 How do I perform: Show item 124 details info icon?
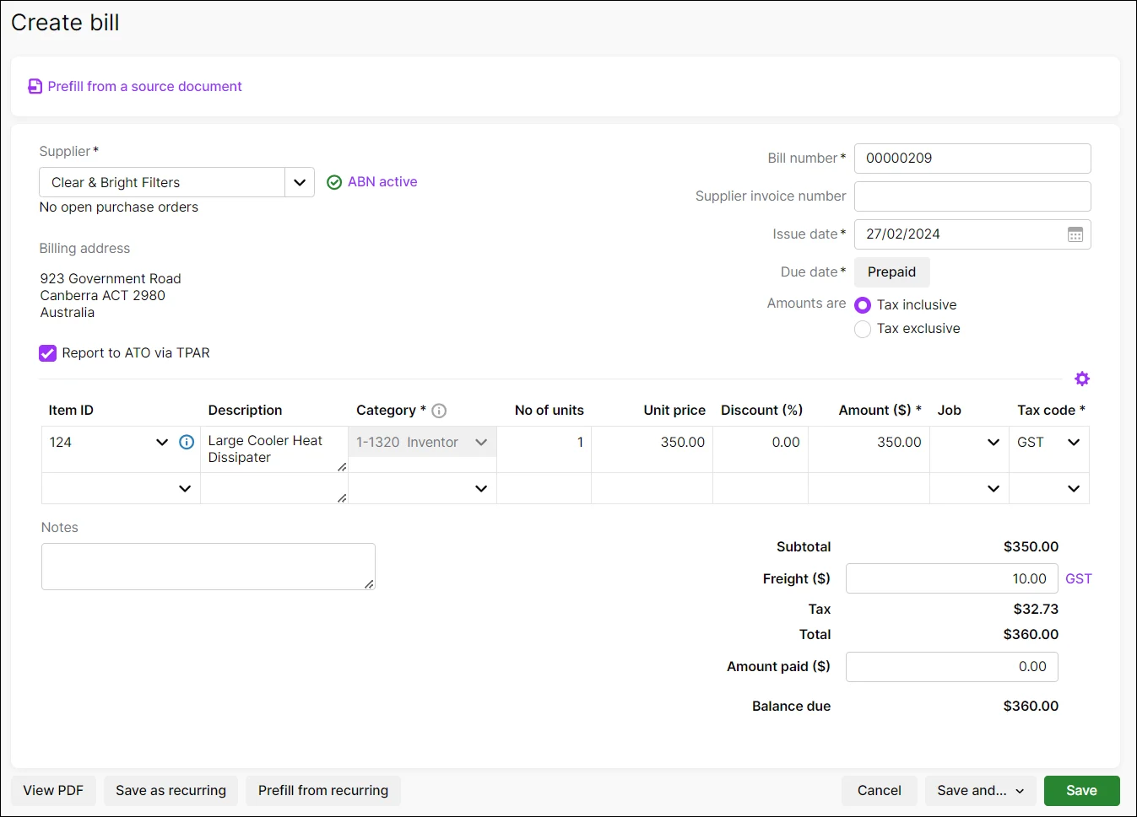click(x=187, y=442)
